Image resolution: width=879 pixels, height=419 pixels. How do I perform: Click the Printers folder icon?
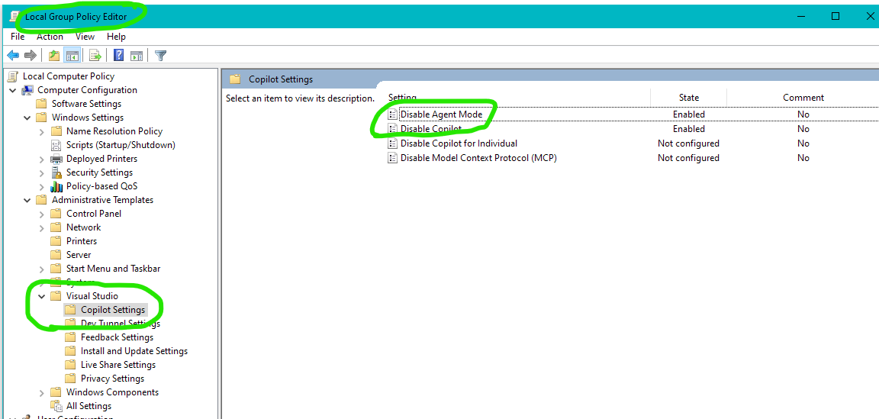(56, 241)
